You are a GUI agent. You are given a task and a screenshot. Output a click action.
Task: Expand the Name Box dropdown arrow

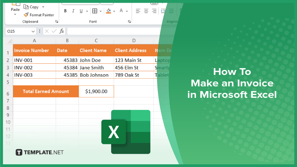tap(33, 31)
